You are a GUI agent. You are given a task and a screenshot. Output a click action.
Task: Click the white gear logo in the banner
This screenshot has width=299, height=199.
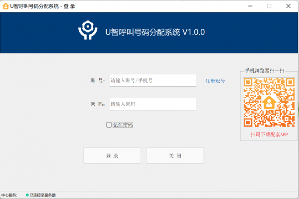pos(88,30)
